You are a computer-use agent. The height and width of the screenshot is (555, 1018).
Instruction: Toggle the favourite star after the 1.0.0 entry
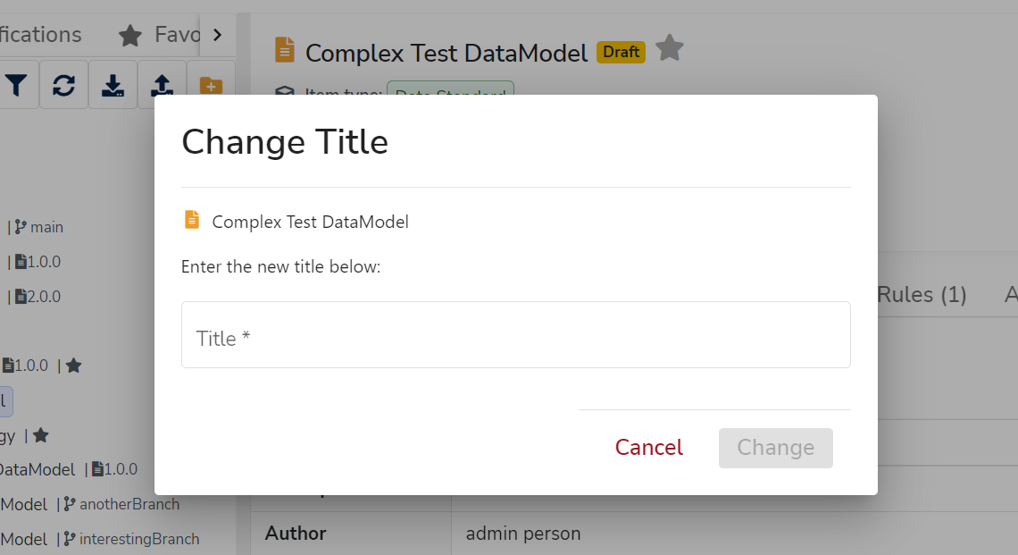[72, 365]
